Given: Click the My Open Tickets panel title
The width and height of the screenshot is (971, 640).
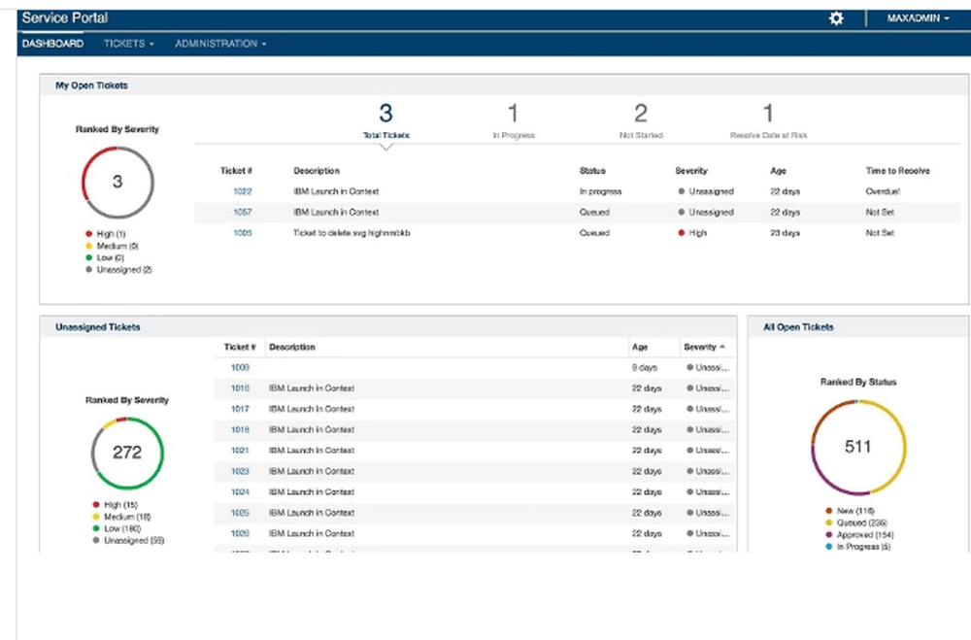Looking at the screenshot, I should tap(91, 85).
